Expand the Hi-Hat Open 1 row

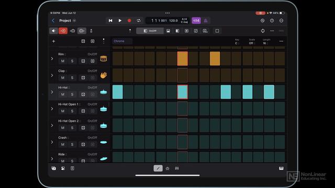[52, 109]
